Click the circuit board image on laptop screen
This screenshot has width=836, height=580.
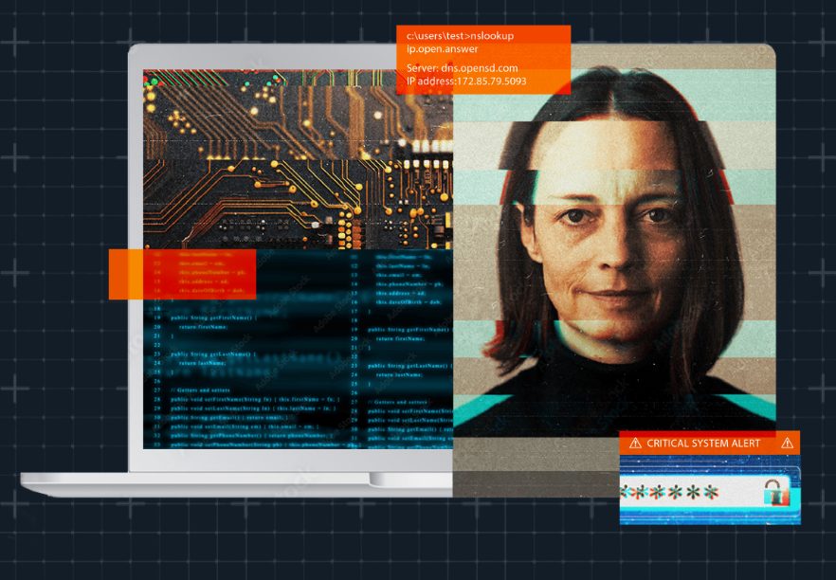click(x=298, y=159)
